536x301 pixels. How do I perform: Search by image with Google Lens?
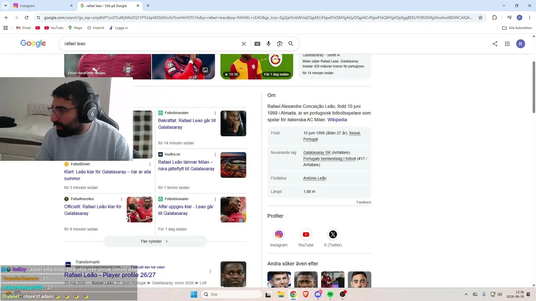280,43
